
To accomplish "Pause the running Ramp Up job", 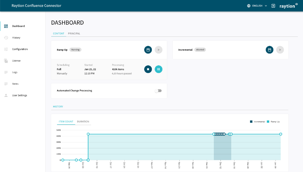I will point(158,69).
